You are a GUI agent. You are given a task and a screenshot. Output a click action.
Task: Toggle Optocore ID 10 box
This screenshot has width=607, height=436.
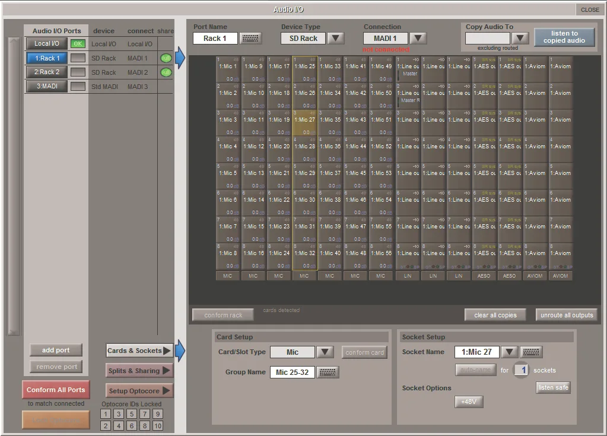[158, 426]
